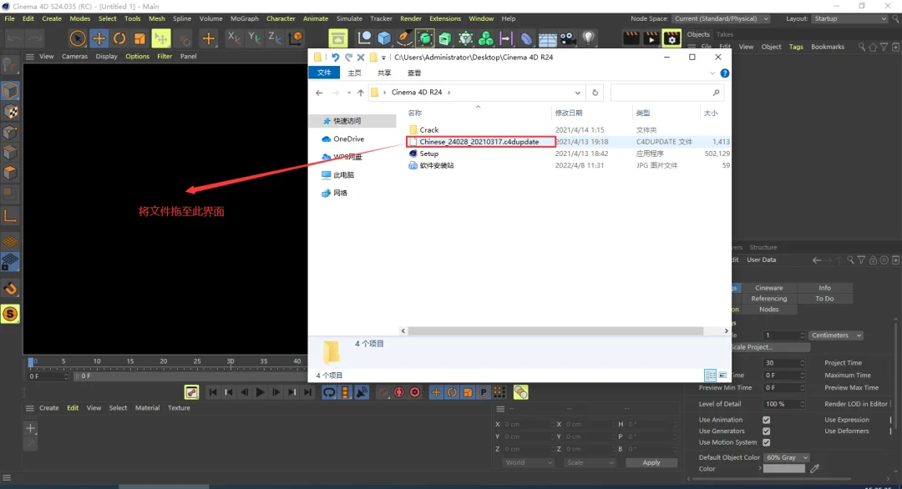Add a Cube primitive object
Image resolution: width=902 pixels, height=489 pixels.
384,38
